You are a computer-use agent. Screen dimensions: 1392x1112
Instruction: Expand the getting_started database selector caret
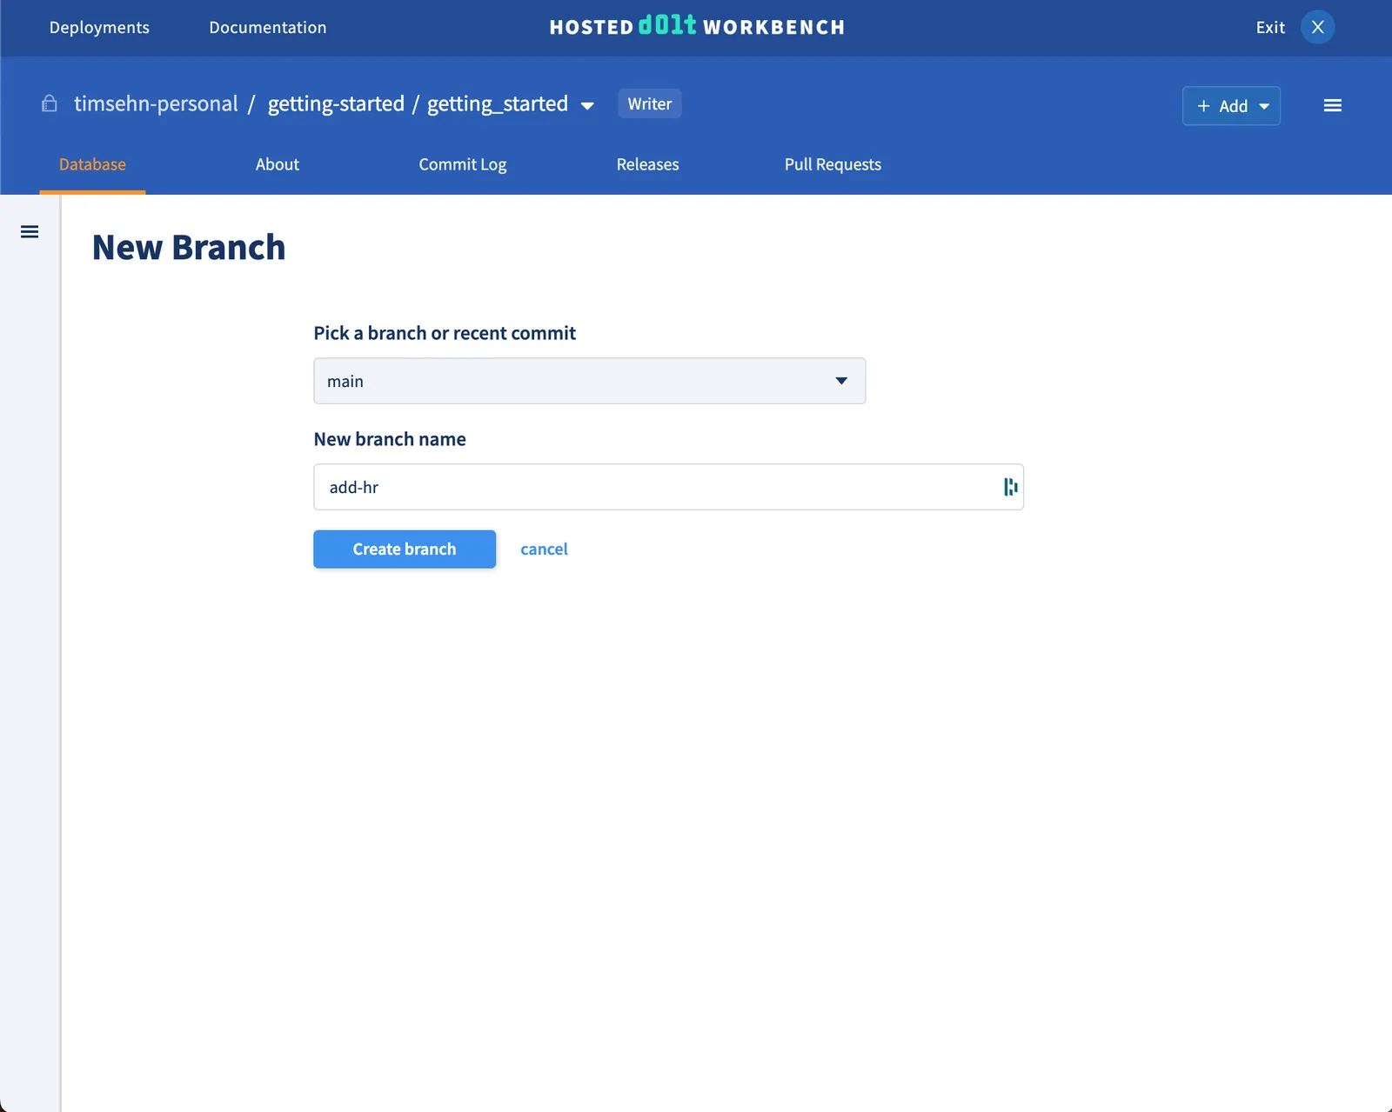point(588,105)
